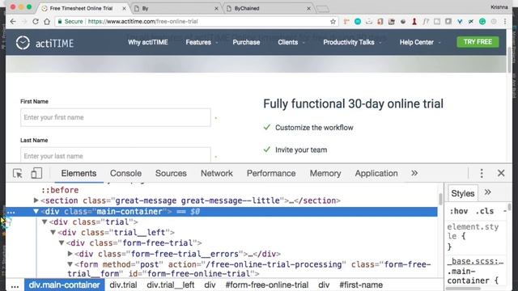
Task: Click the teal round extension icon in toolbar
Action: (x=358, y=22)
